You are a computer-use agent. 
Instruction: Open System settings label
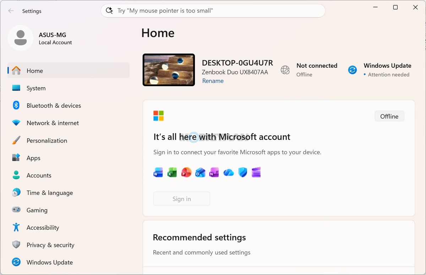pyautogui.click(x=36, y=88)
